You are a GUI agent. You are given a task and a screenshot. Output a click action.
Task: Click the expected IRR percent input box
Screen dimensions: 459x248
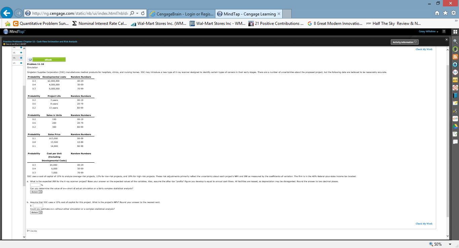point(35,185)
